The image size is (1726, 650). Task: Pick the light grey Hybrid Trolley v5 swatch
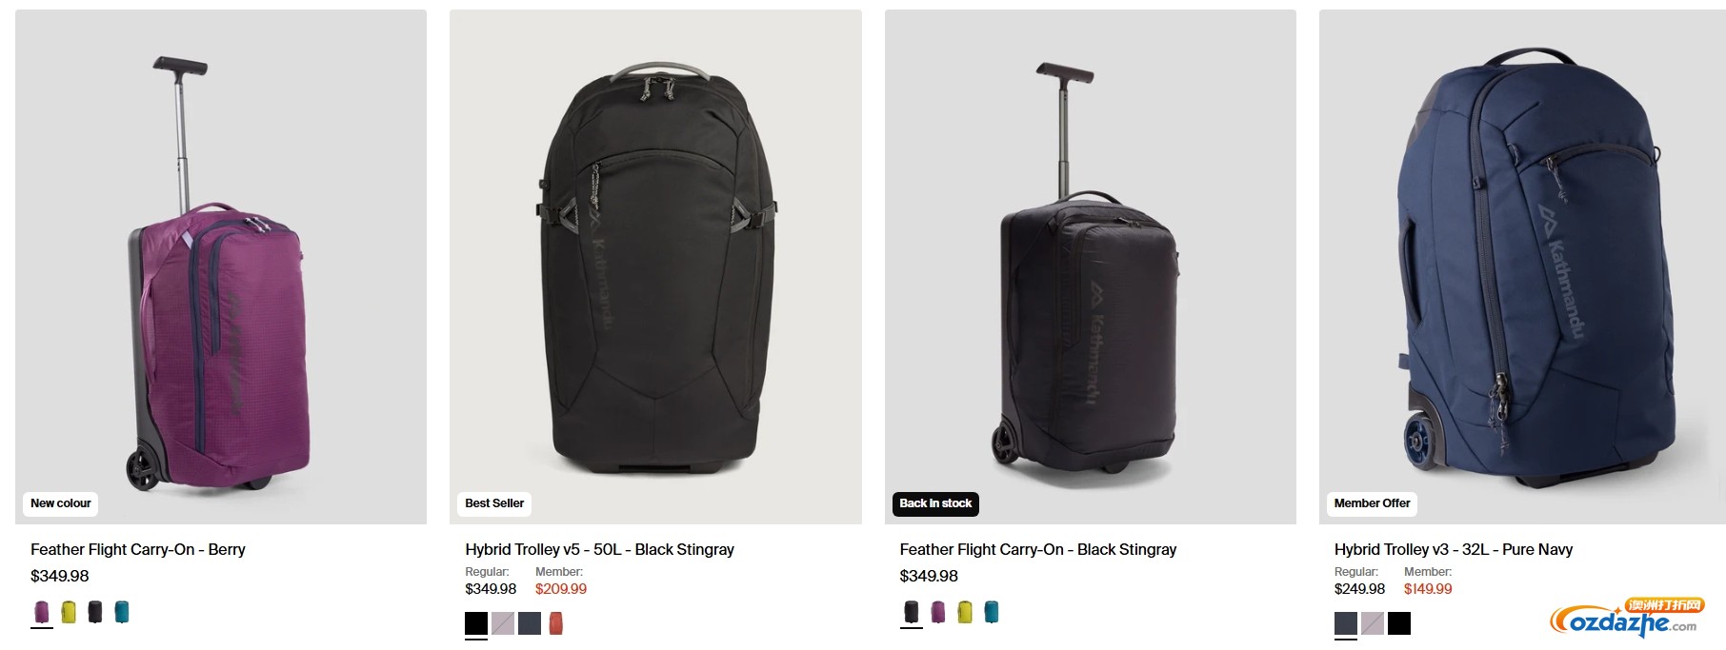point(503,623)
